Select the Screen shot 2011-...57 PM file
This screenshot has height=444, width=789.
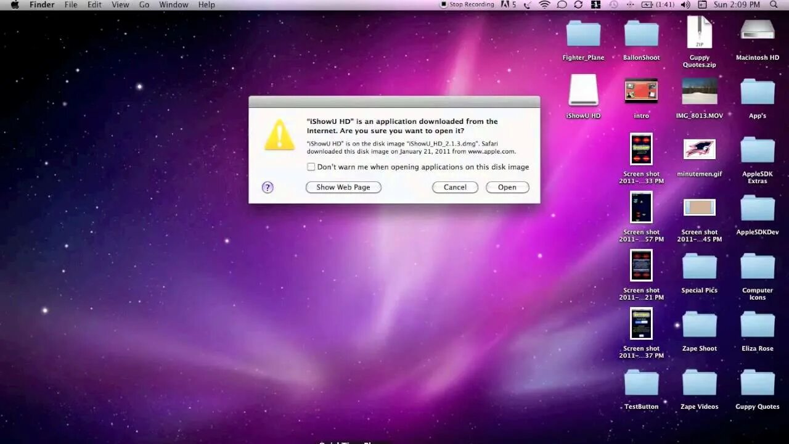641,207
